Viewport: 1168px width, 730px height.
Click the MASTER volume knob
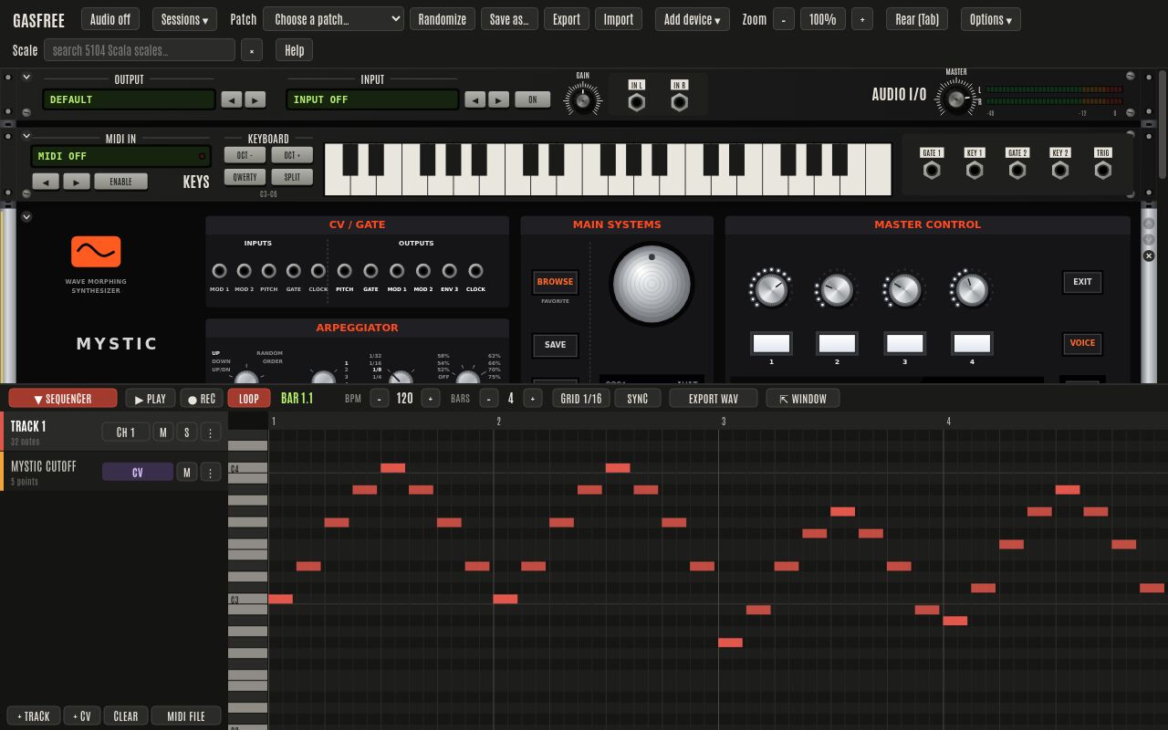click(955, 99)
